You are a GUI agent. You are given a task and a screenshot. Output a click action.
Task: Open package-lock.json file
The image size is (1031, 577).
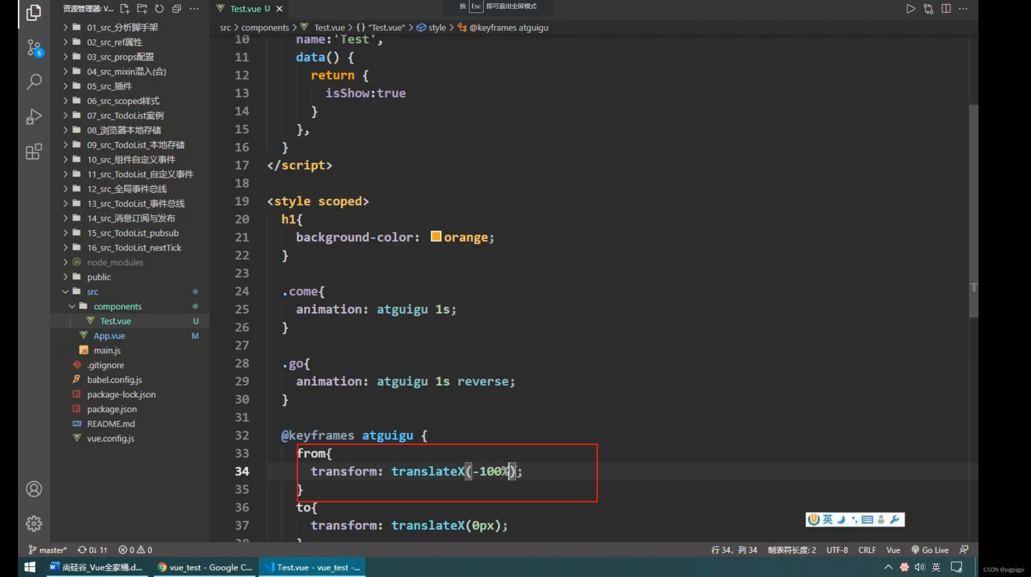[129, 394]
